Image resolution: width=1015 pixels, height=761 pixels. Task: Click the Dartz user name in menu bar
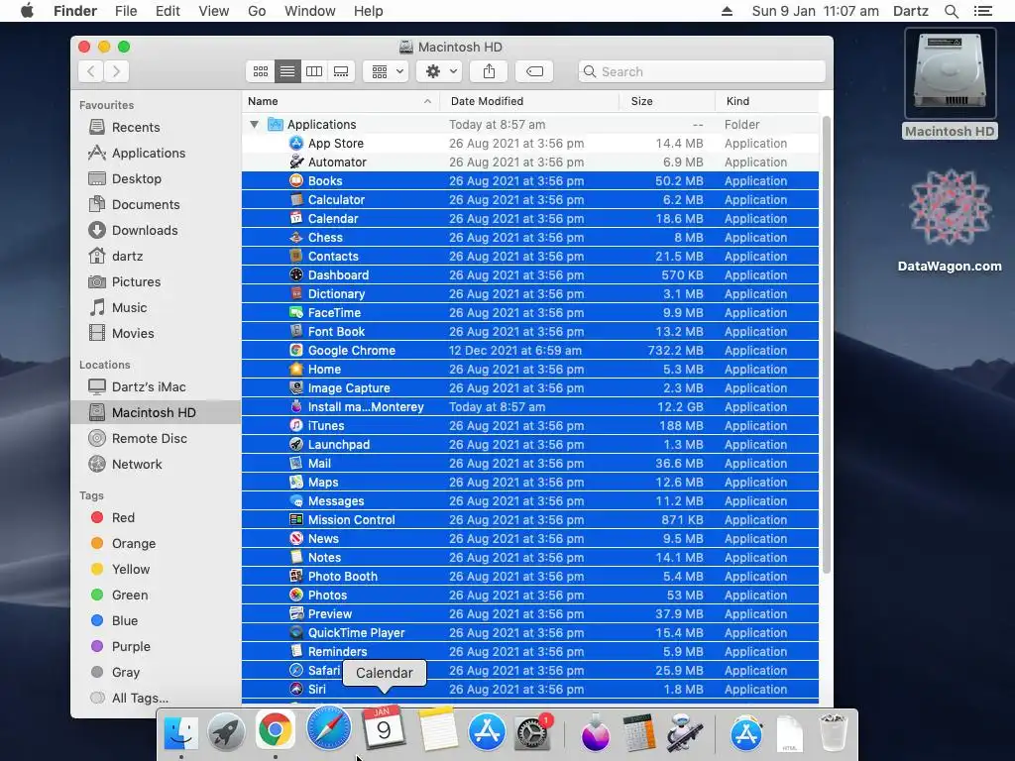click(x=910, y=11)
